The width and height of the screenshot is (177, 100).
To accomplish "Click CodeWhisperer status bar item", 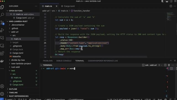I will pyautogui.click(x=76, y=99).
